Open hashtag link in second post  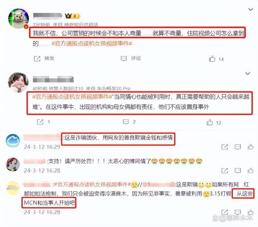[x=72, y=97]
